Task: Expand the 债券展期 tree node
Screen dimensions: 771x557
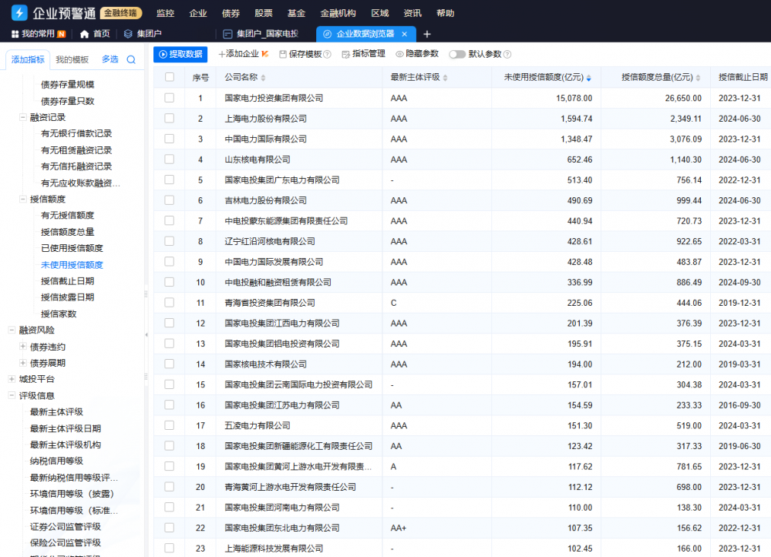Action: click(22, 363)
